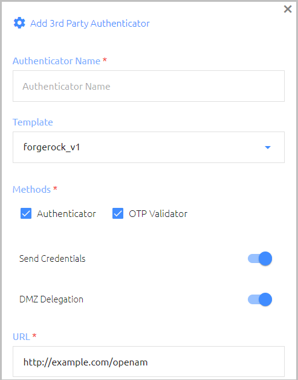Image resolution: width=298 pixels, height=380 pixels.
Task: Click the gear icon beside the dialog title
Action: tap(19, 23)
